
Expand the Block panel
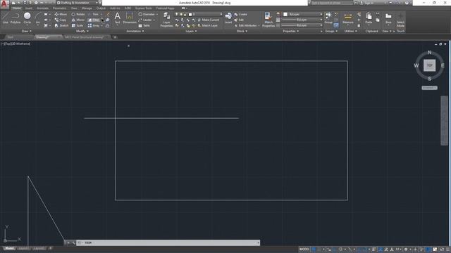[242, 31]
